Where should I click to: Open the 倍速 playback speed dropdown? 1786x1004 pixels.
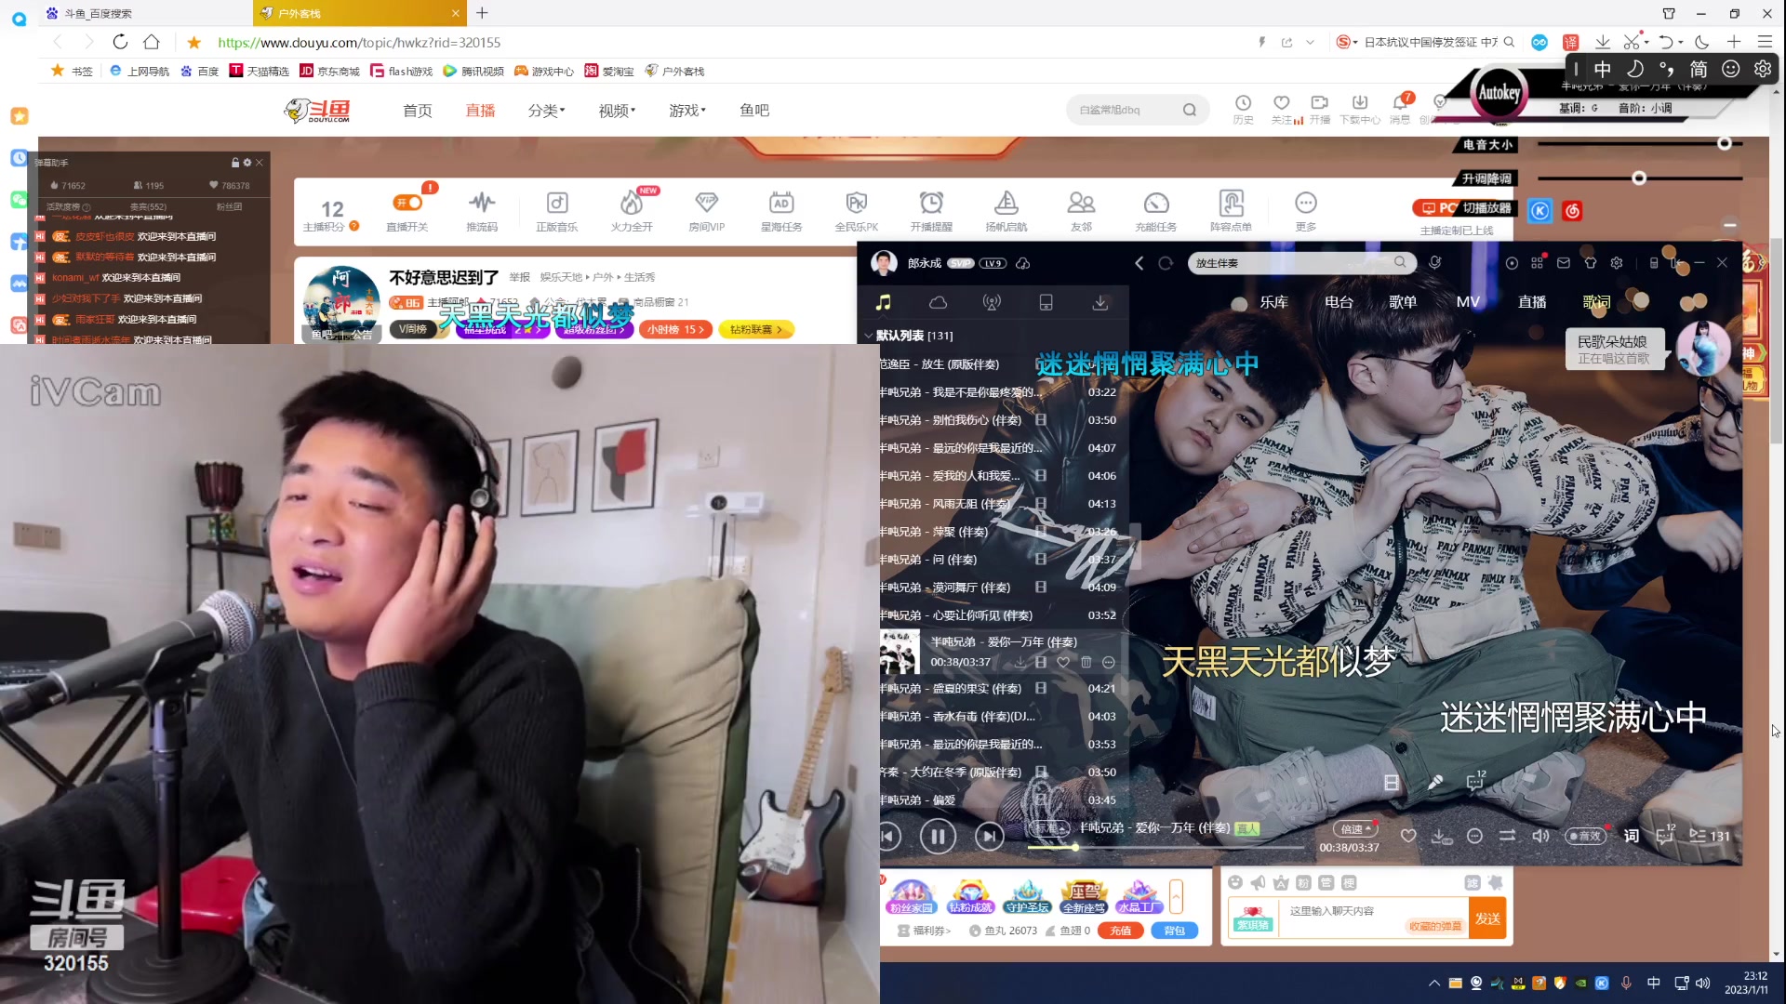pos(1353,828)
